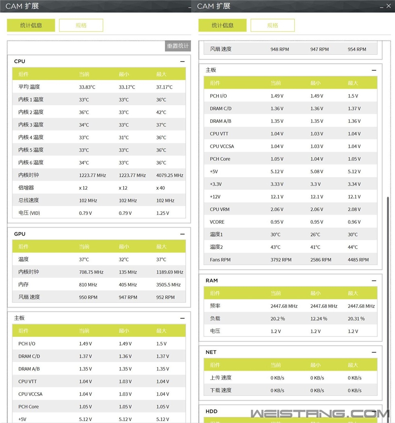This screenshot has width=395, height=423.
Task: Collapse the 主板 section in right window
Action: coord(374,70)
